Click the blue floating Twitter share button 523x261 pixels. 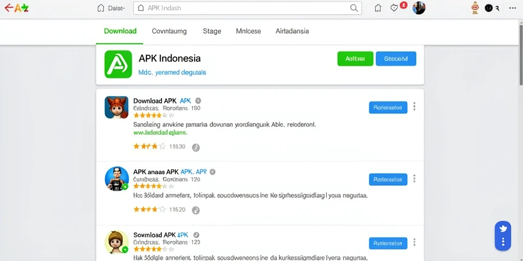click(503, 236)
